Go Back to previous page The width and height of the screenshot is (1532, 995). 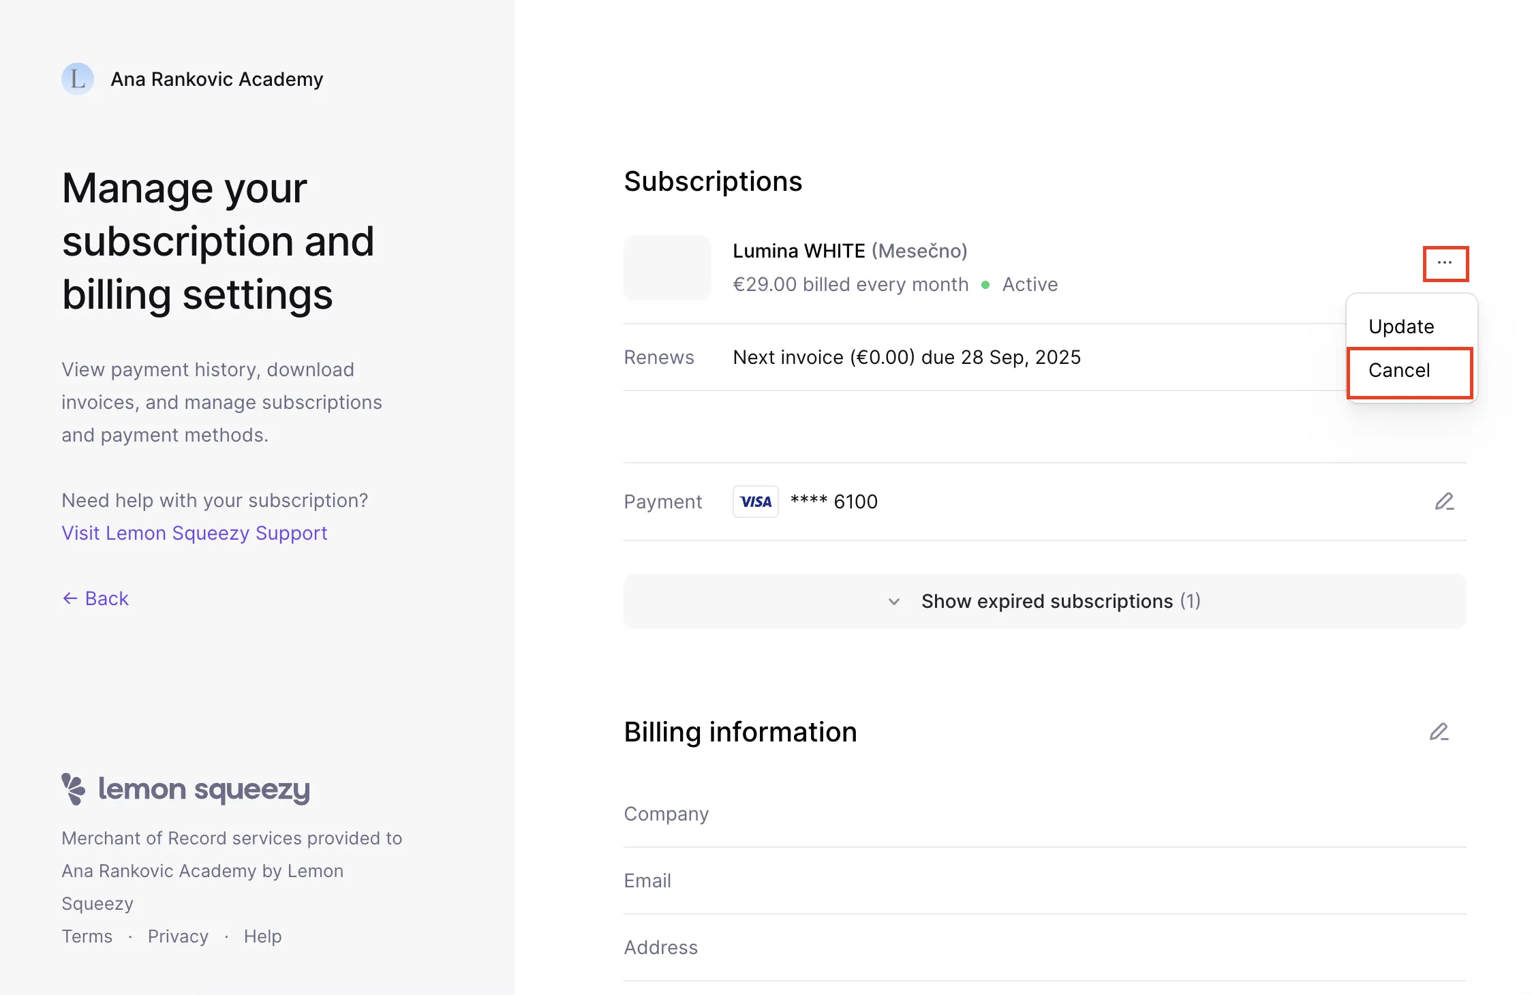coord(95,598)
